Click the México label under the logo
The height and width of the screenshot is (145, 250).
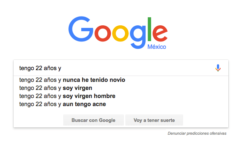coord(157,47)
